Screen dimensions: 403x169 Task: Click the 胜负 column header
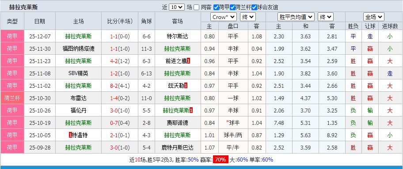354,26
